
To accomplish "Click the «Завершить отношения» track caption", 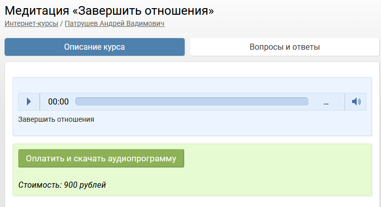I will 56,120.
